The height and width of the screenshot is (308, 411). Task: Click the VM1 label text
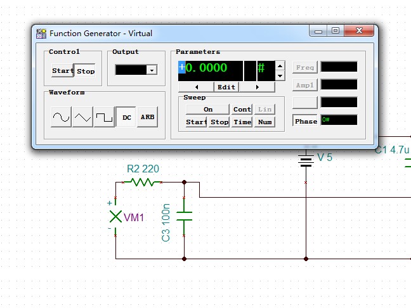[x=134, y=217]
